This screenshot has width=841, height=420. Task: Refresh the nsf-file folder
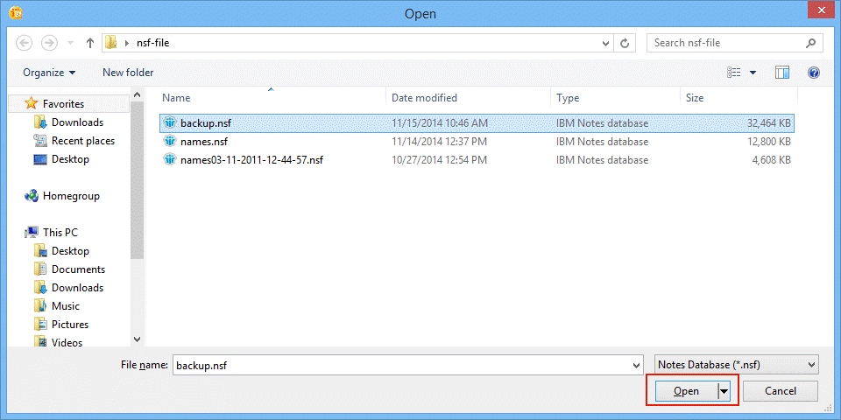click(x=625, y=44)
